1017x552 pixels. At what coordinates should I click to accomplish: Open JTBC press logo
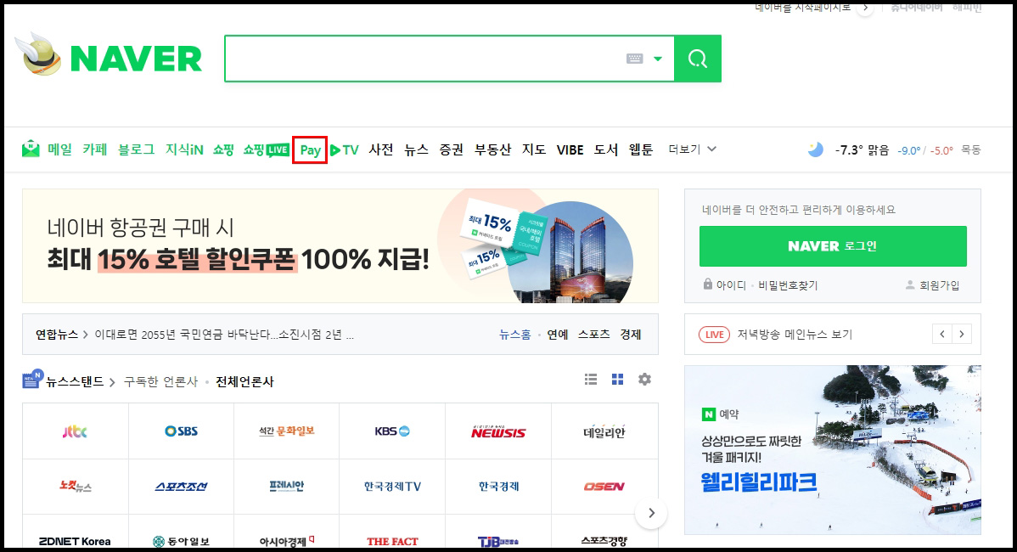[76, 431]
